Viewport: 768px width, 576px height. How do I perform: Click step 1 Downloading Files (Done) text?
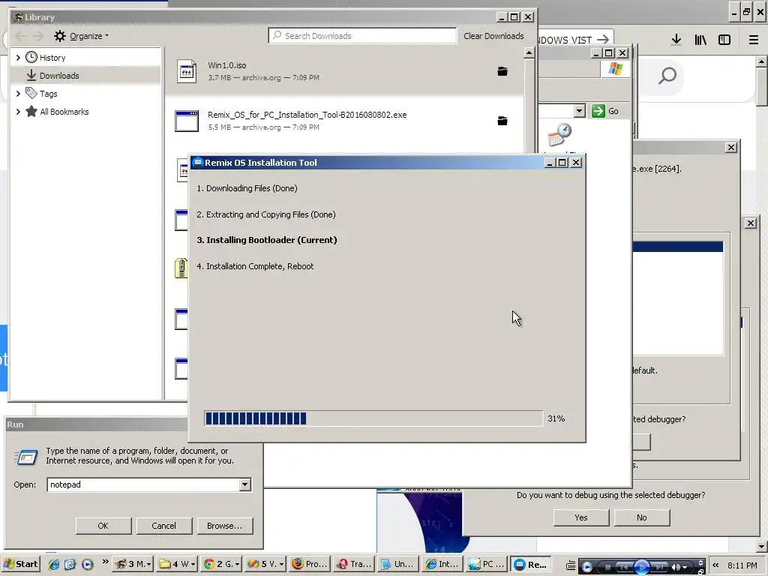pos(247,188)
